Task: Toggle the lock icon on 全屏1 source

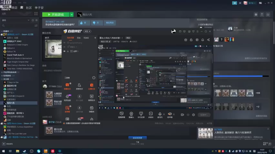Action: [x=68, y=51]
